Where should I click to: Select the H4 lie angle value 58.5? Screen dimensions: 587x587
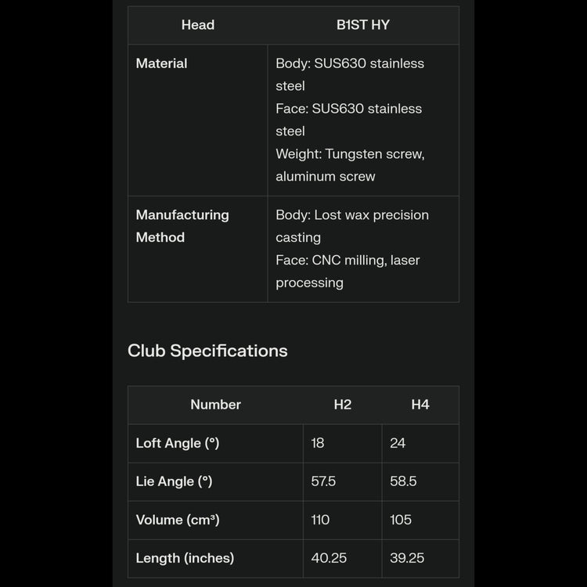[404, 481]
